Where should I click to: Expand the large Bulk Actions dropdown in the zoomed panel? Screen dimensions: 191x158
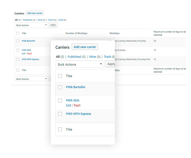(79, 64)
